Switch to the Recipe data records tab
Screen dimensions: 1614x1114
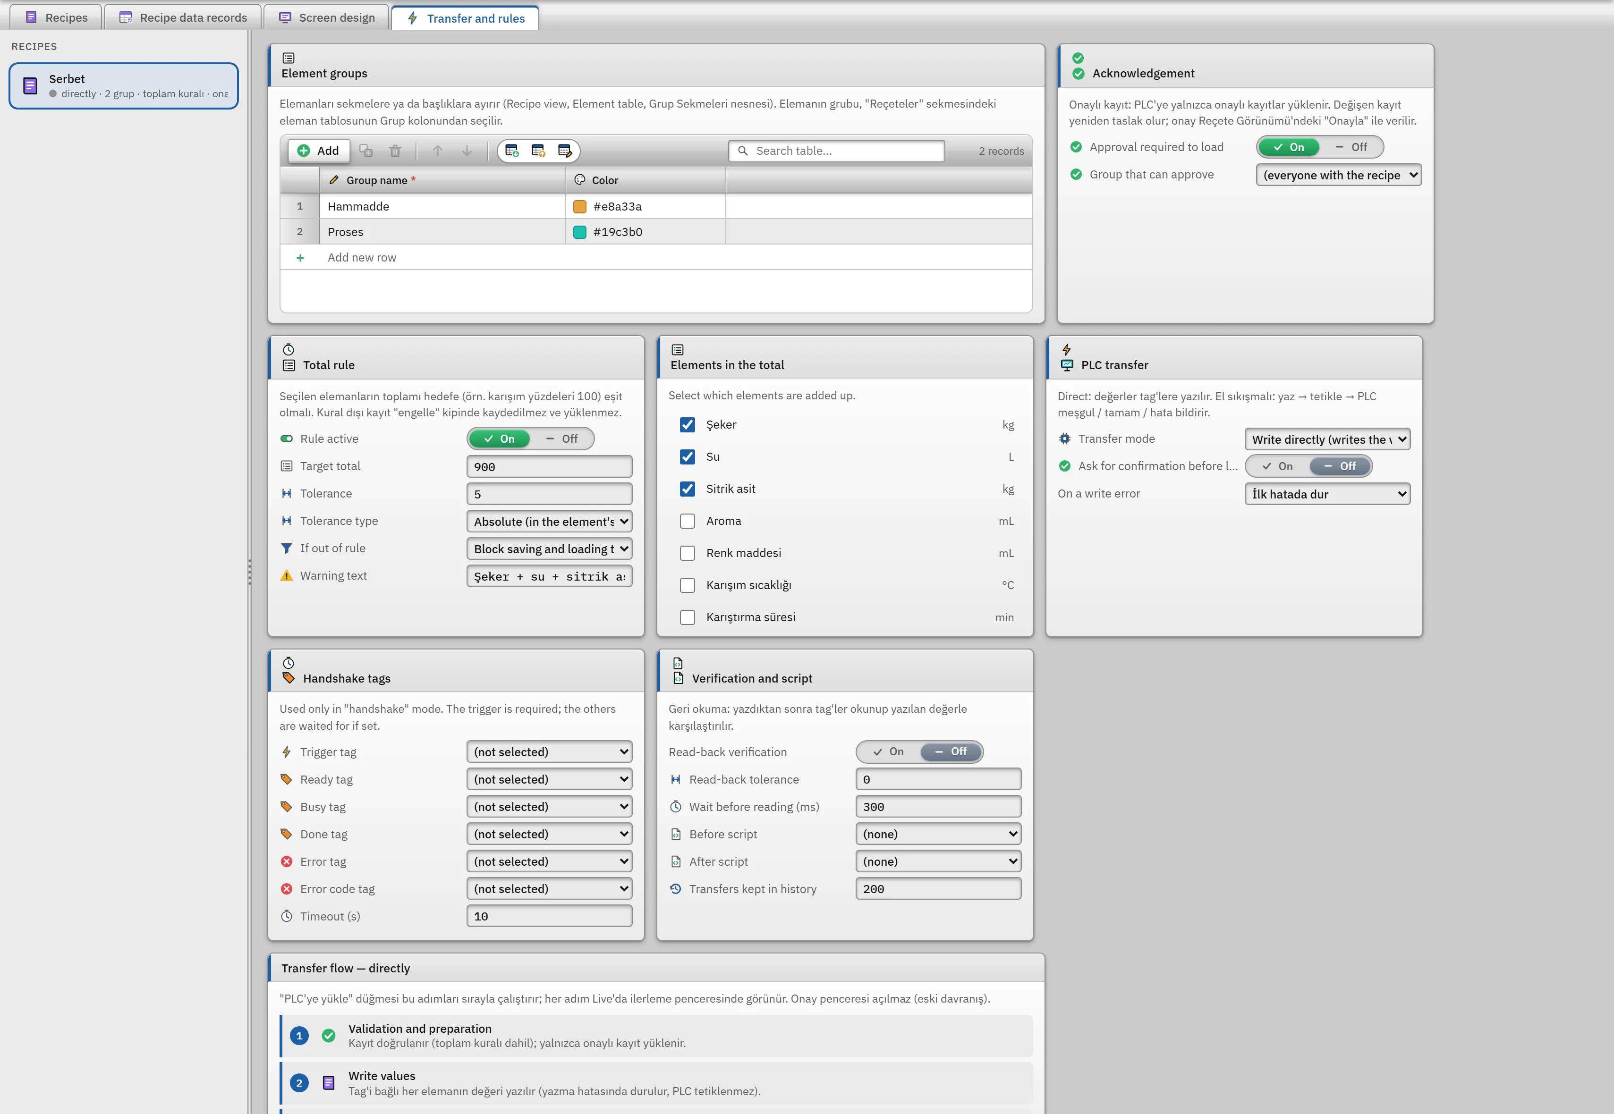pos(183,17)
